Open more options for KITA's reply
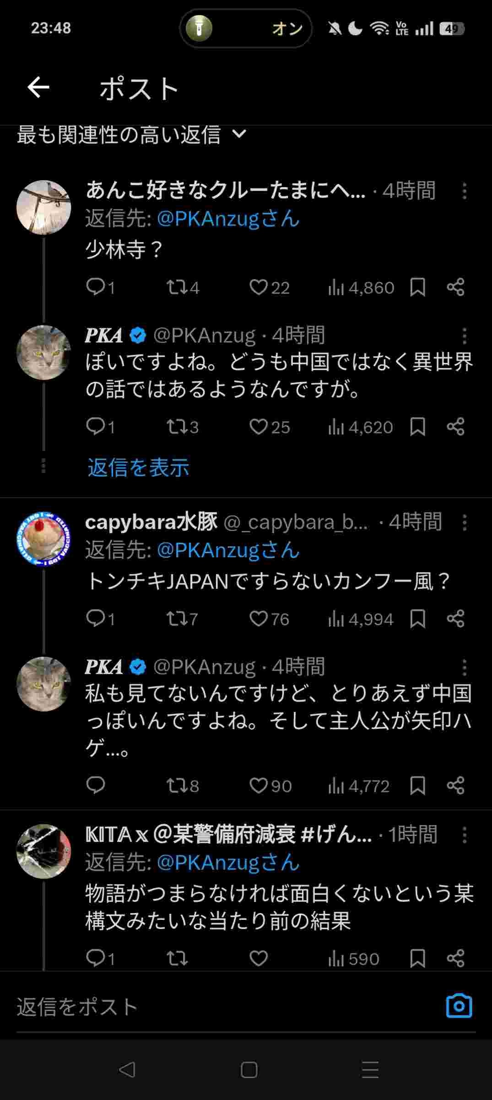 [464, 835]
